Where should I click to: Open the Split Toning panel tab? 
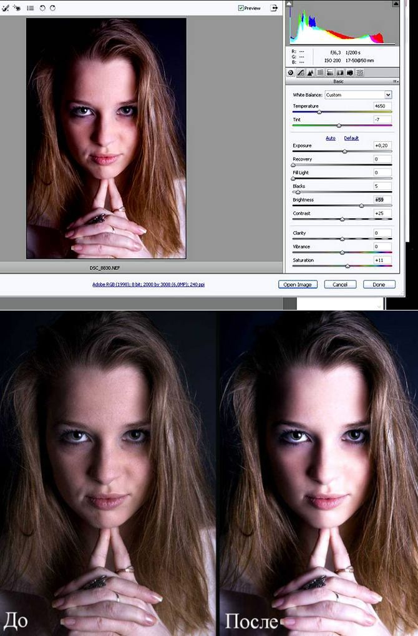[x=329, y=72]
